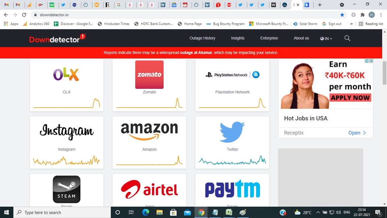Viewport: 387px width, 218px height.
Task: Show hidden system tray icons
Action: coord(318,212)
